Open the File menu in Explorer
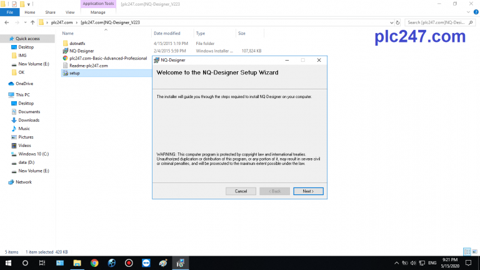The height and width of the screenshot is (270, 480). point(10,12)
